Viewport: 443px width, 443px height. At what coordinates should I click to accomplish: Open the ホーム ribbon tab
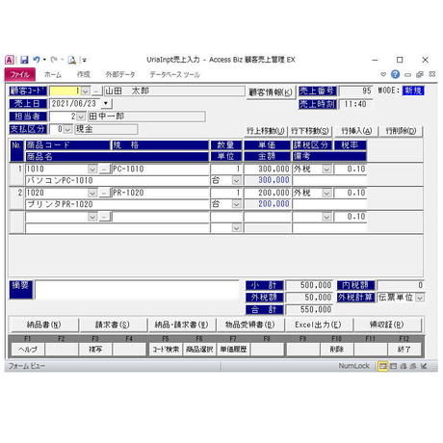tap(53, 74)
